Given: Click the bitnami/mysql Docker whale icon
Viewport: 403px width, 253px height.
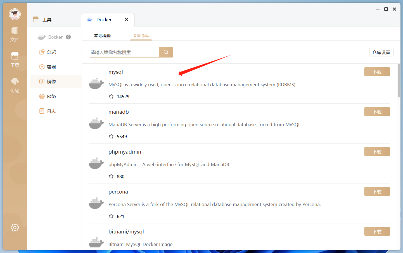Looking at the screenshot, I should [x=96, y=242].
